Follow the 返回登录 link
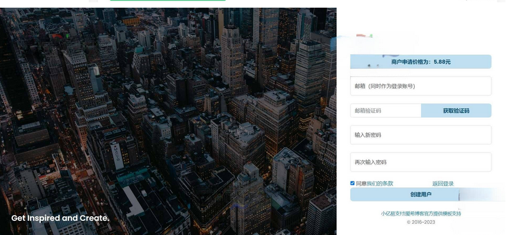Viewport: 509px width, 235px height. 443,184
